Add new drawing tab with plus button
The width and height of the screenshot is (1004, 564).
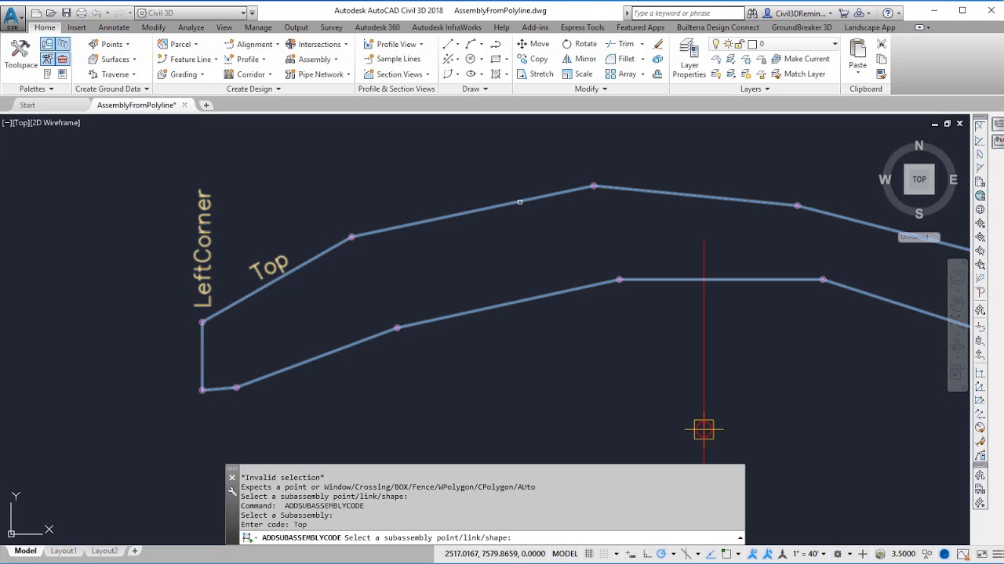[206, 105]
